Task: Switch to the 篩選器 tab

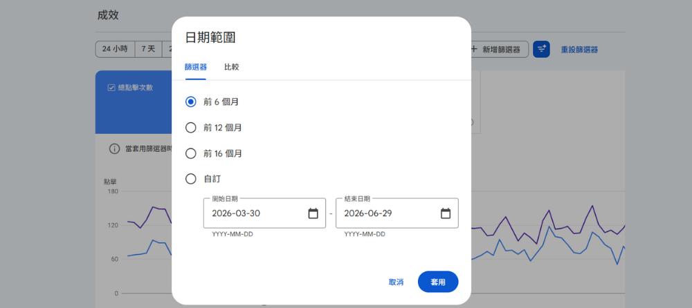Action: pyautogui.click(x=196, y=68)
